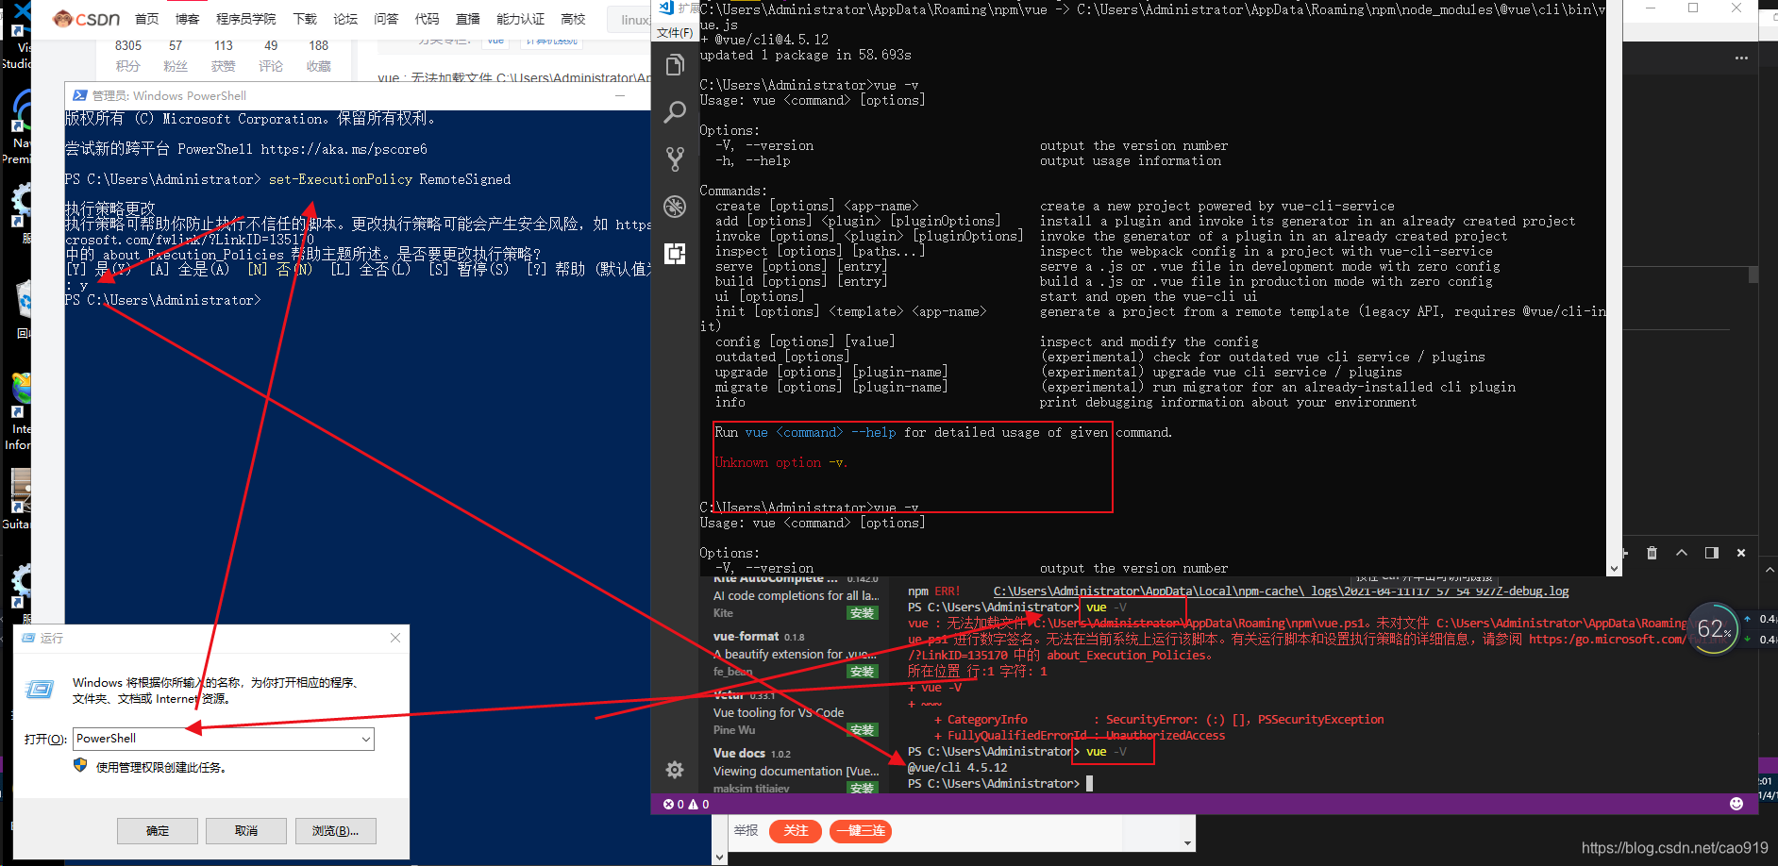Screen dimensions: 1778x866
Task: Select the Vetur 'Vue tooling for VS Code' entry
Action: click(796, 712)
